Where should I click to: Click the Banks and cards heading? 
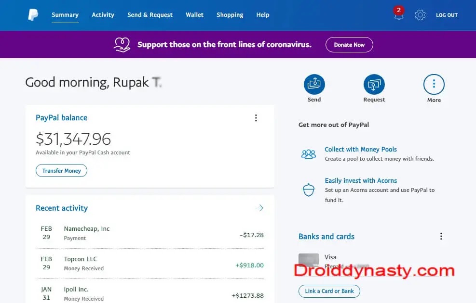pos(326,237)
